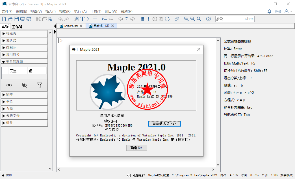The image size is (295, 179).
Task: Close the Start.mw document tab
Action: click(81, 26)
